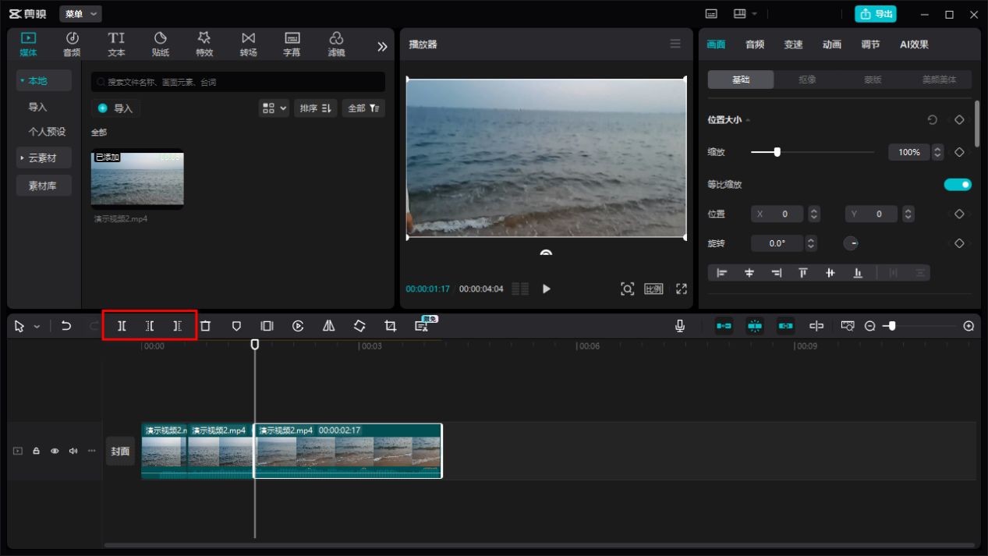Open the 排序 sort dropdown
The image size is (988, 556).
316,108
